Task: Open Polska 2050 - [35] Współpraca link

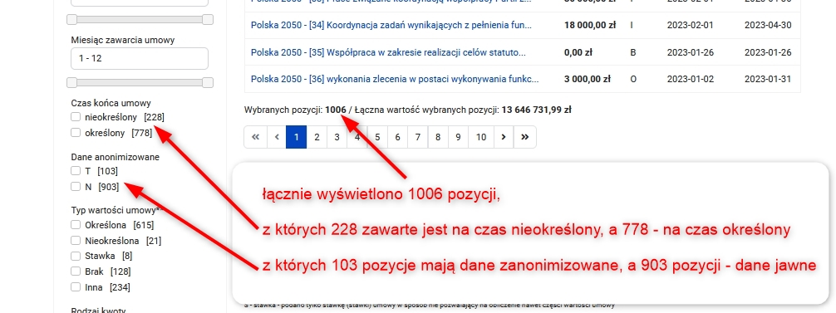Action: (x=387, y=52)
